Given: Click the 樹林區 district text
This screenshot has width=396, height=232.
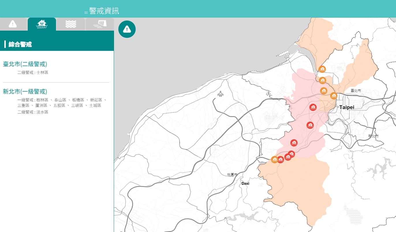Looking at the screenshot, I should pyautogui.click(x=42, y=100).
